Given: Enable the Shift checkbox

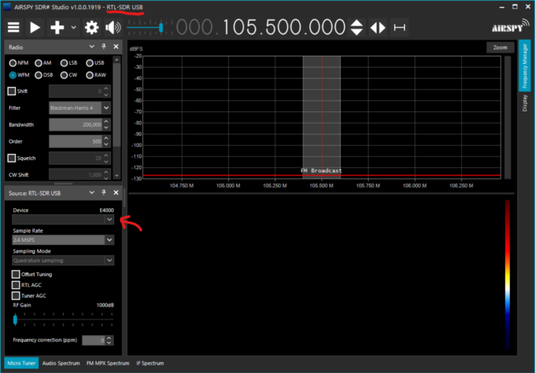Looking at the screenshot, I should coord(11,91).
